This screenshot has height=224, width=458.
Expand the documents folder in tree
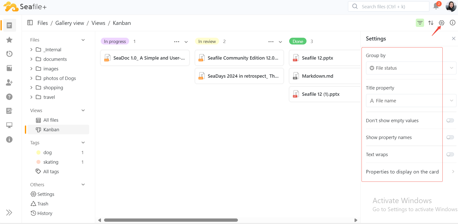point(31,59)
